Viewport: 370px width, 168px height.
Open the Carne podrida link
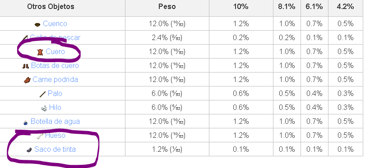(x=55, y=79)
